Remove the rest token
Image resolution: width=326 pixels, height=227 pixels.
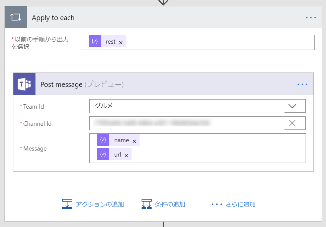[120, 43]
